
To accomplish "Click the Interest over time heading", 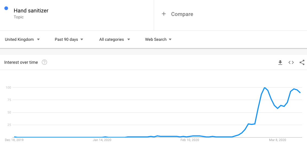I will point(21,62).
